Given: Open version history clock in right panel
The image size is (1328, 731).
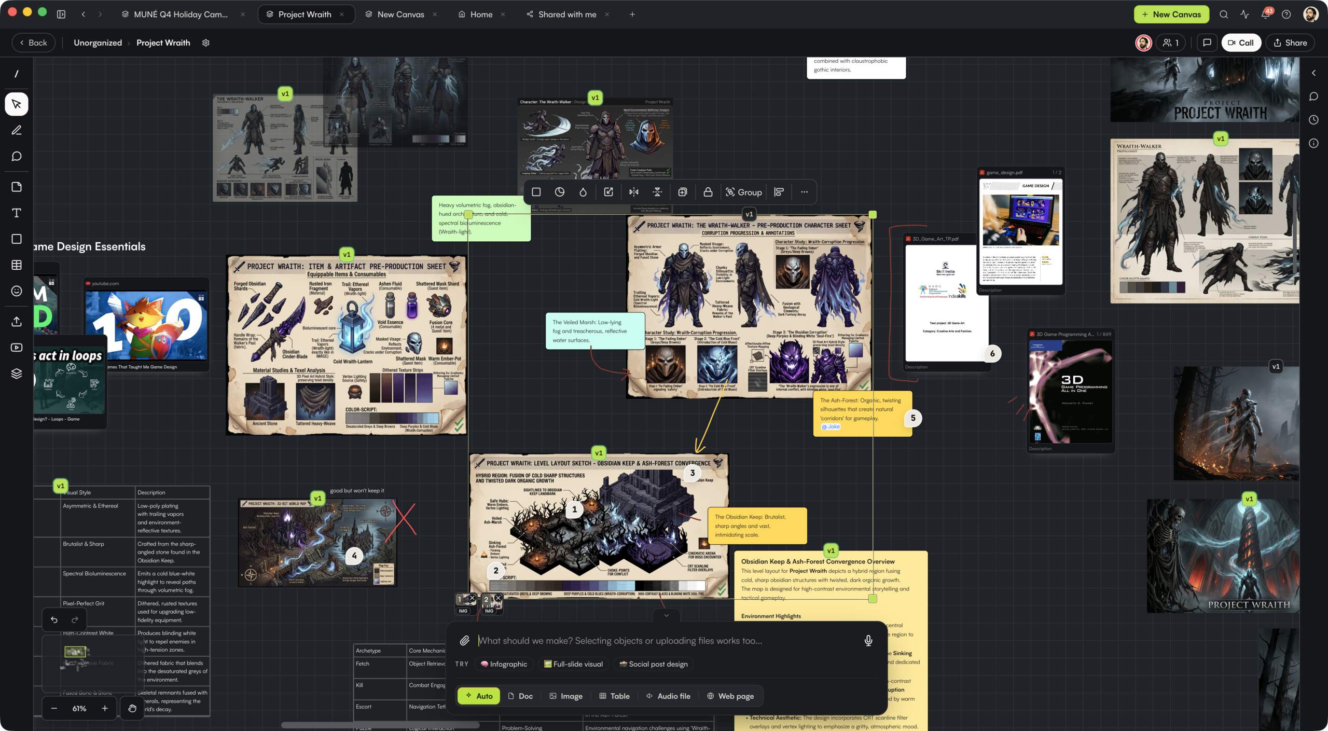Looking at the screenshot, I should click(x=1314, y=120).
